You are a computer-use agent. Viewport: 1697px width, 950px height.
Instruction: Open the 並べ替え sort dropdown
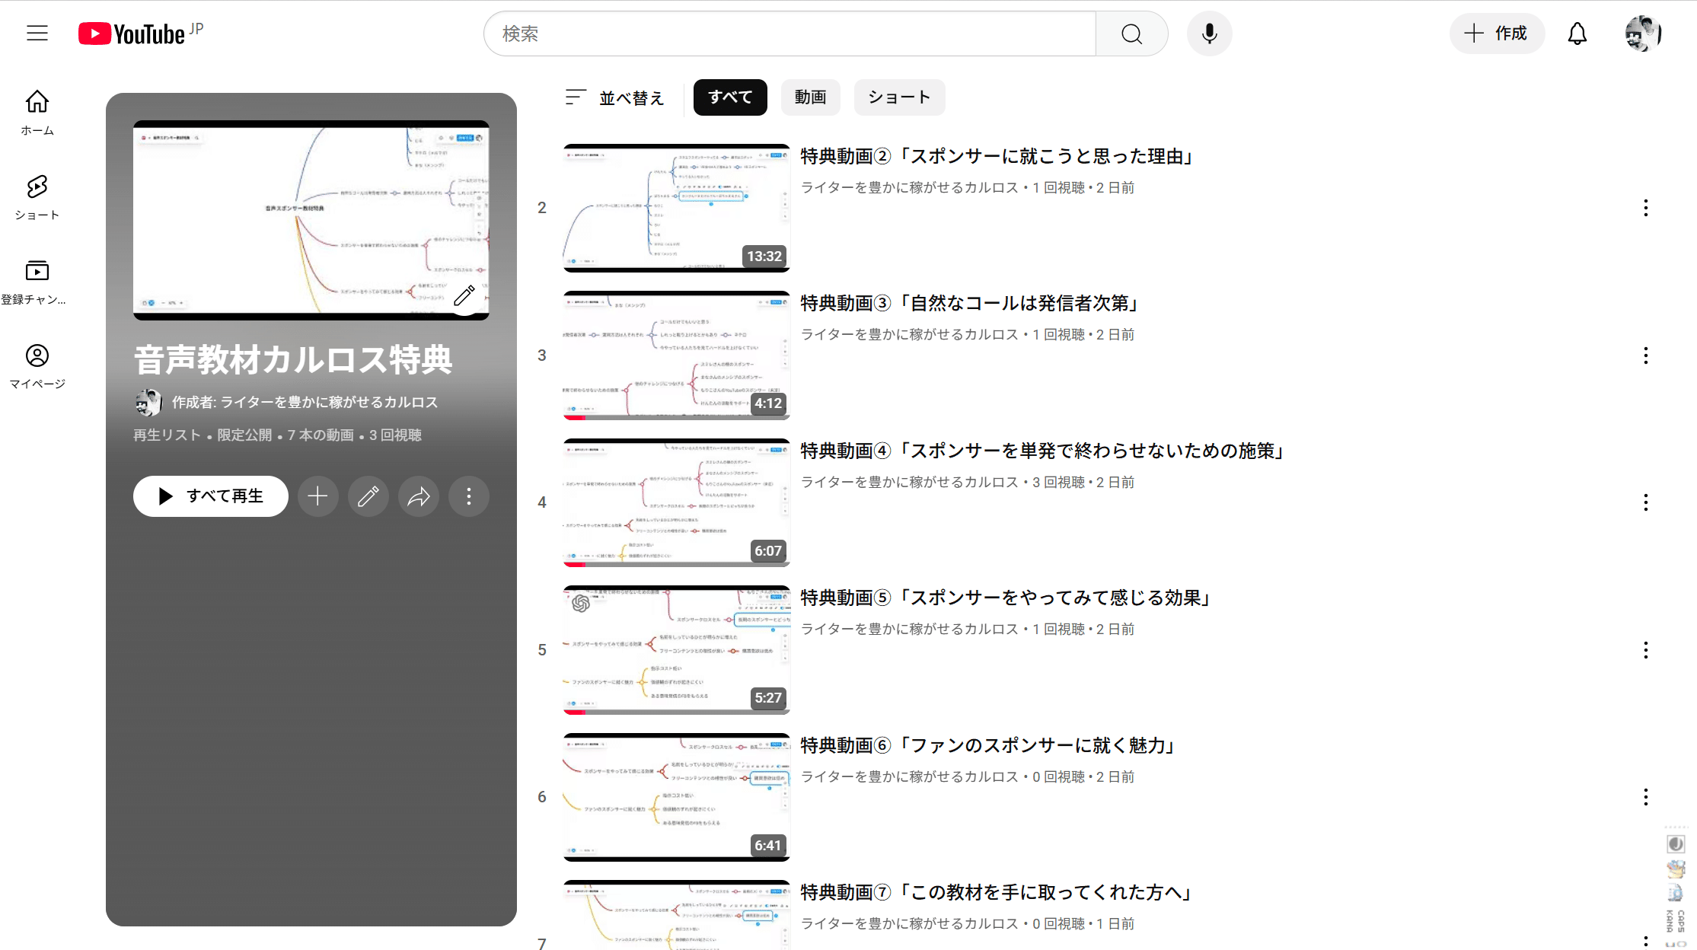click(x=615, y=97)
